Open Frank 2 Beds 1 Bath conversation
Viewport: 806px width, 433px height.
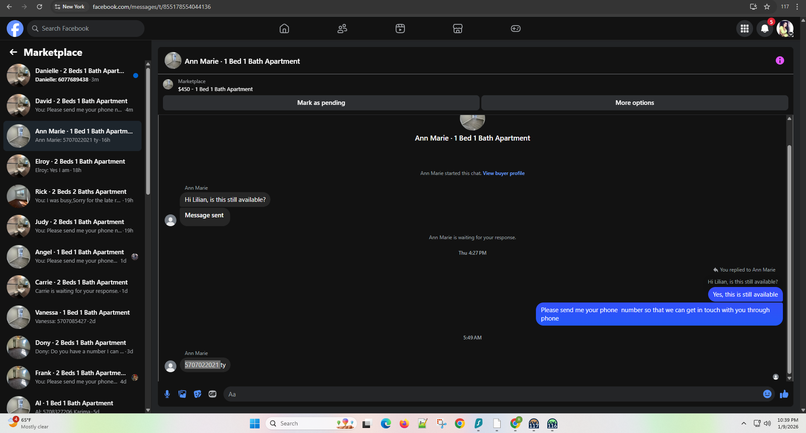(x=72, y=378)
